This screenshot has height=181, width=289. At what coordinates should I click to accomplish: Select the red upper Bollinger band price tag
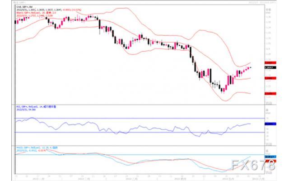[x=270, y=63]
